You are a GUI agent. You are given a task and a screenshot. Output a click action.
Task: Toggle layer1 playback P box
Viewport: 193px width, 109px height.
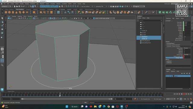(169, 76)
